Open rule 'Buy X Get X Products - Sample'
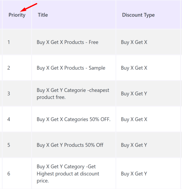Screen dimensions: 182x189 pos(71,68)
